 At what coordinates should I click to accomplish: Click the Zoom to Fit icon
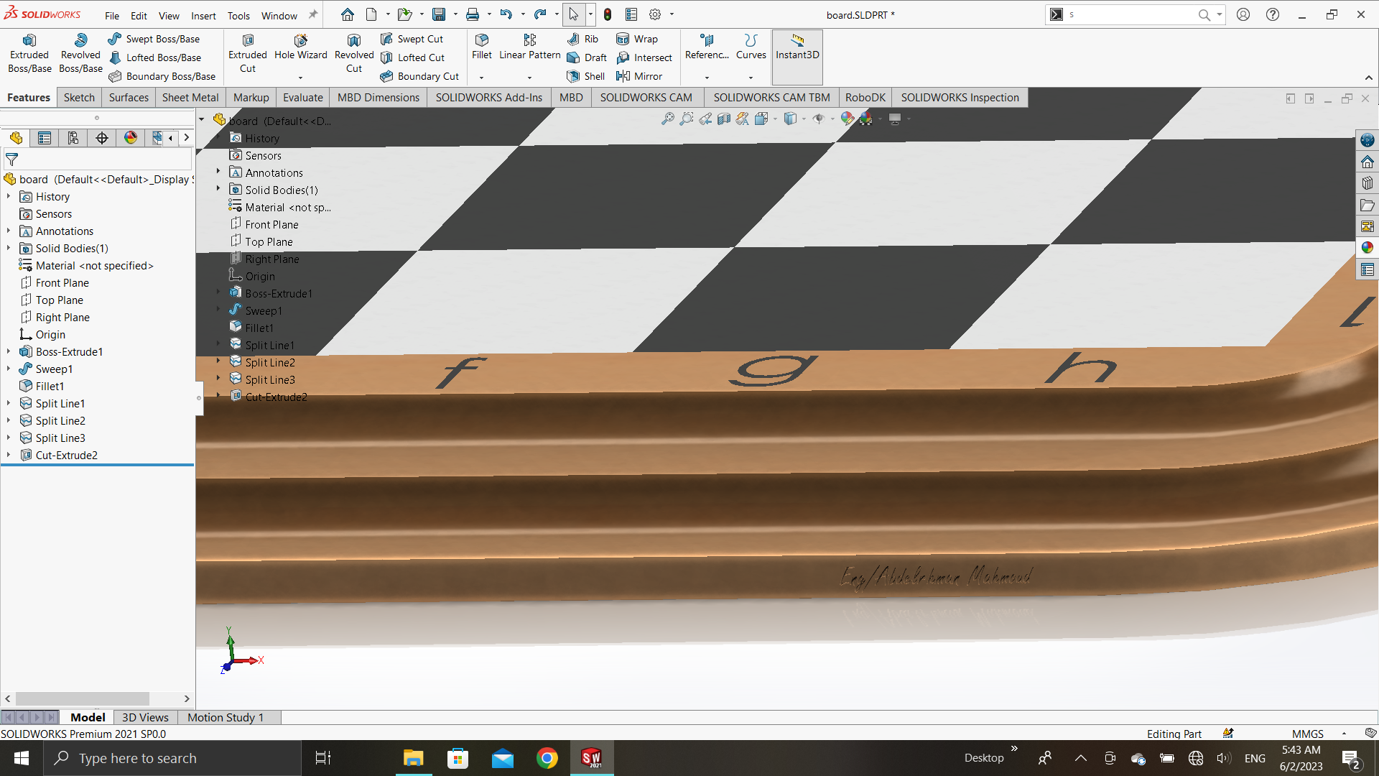click(x=668, y=119)
